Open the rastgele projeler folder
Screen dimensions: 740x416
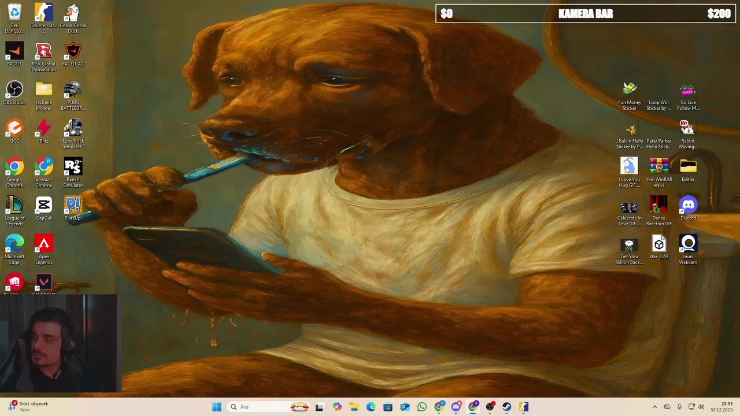(x=43, y=96)
